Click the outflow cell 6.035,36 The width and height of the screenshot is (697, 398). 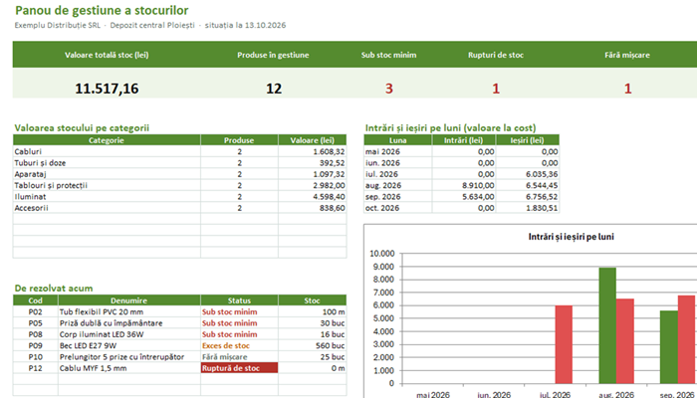coord(527,174)
